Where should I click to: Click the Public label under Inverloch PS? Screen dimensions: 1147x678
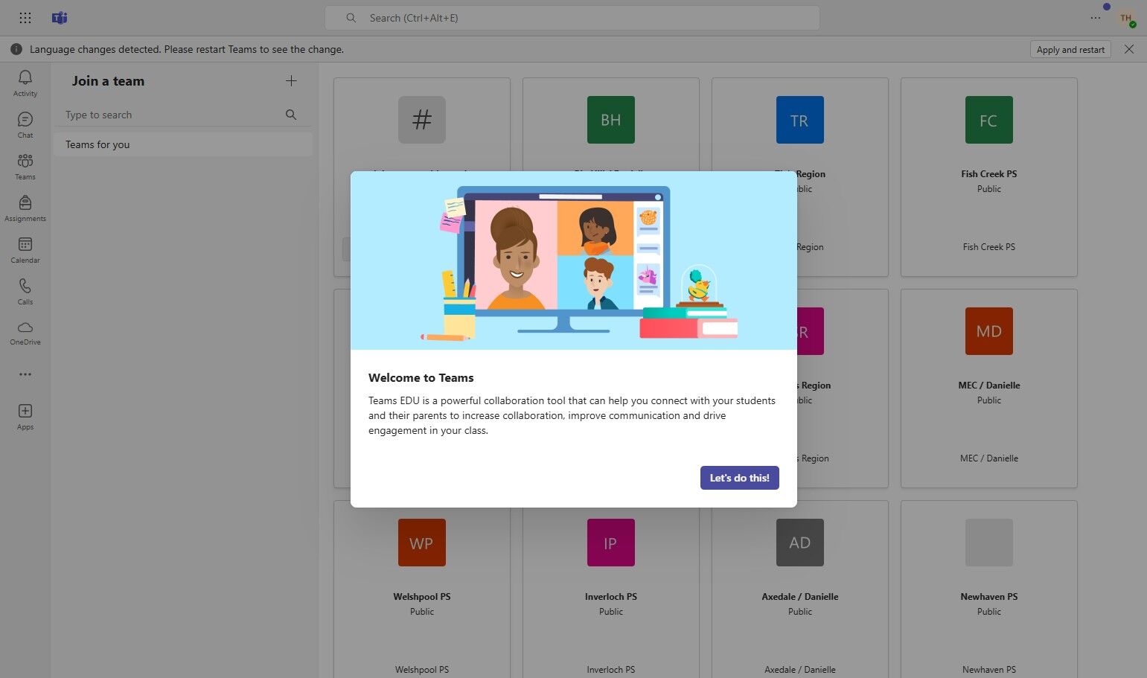[x=611, y=611]
